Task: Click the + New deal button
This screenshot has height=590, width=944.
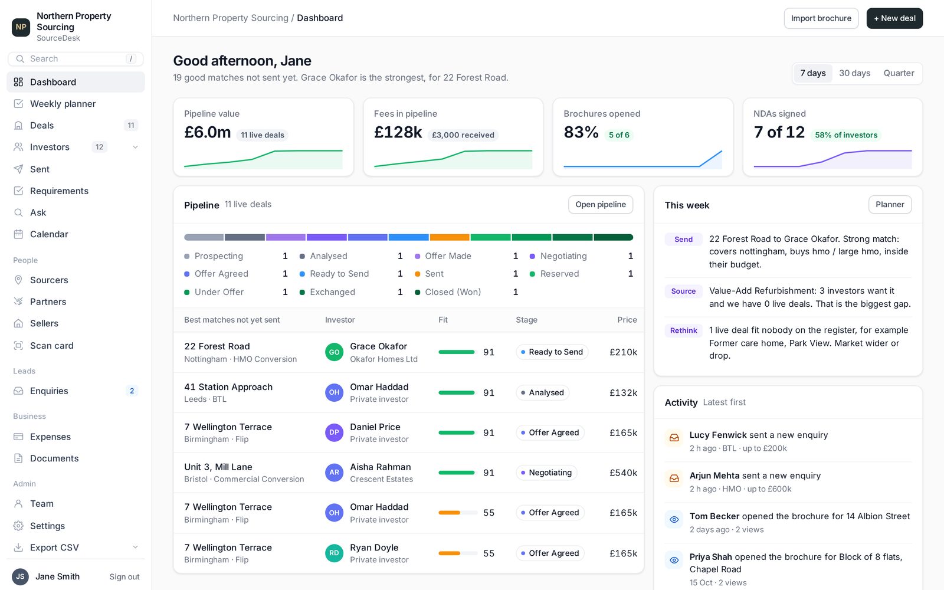Action: (x=894, y=18)
